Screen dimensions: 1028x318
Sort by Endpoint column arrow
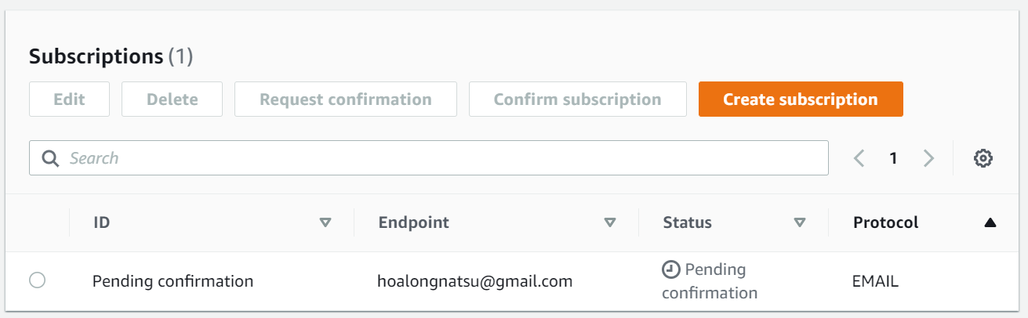[610, 223]
